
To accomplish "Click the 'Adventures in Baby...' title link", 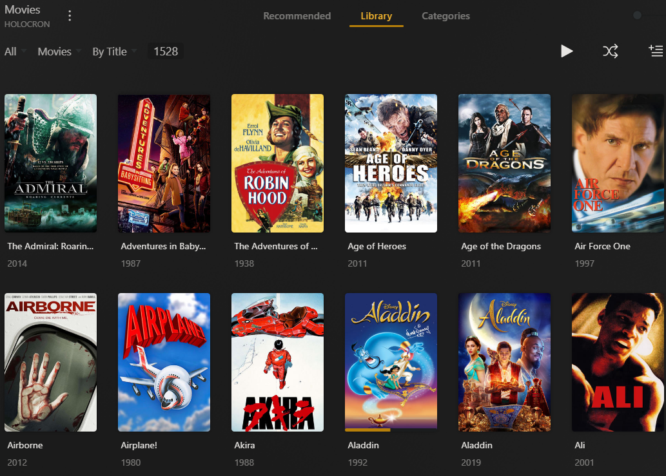I will click(x=163, y=246).
